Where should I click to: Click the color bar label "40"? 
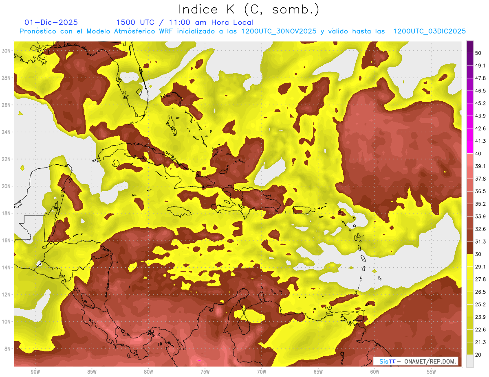click(479, 154)
